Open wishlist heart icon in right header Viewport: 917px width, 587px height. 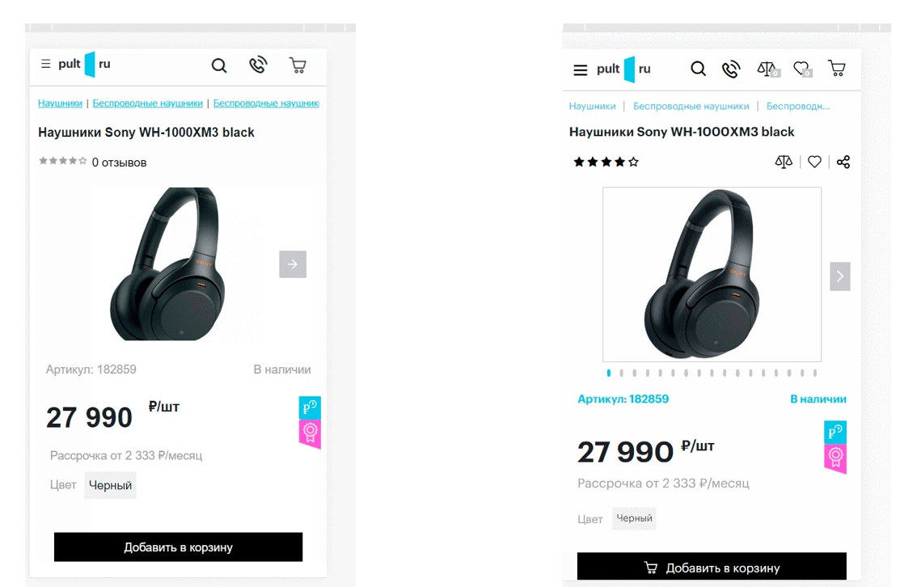tap(801, 69)
